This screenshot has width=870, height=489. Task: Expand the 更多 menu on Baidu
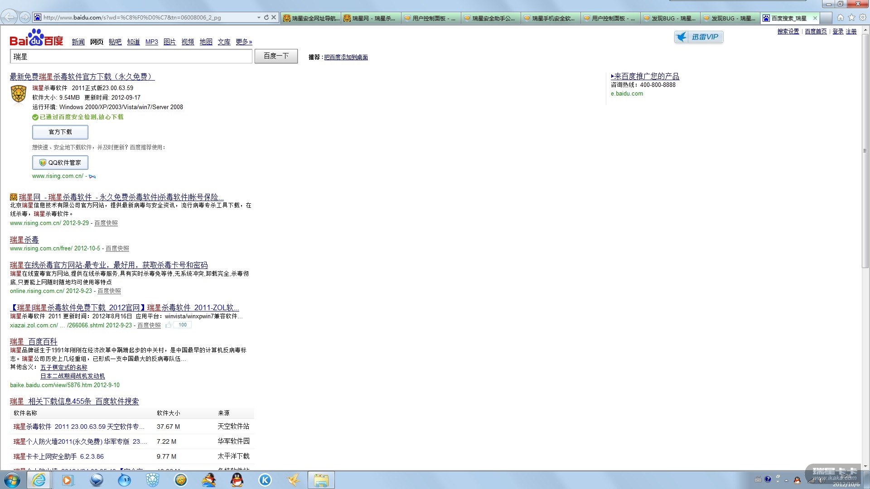coord(244,42)
